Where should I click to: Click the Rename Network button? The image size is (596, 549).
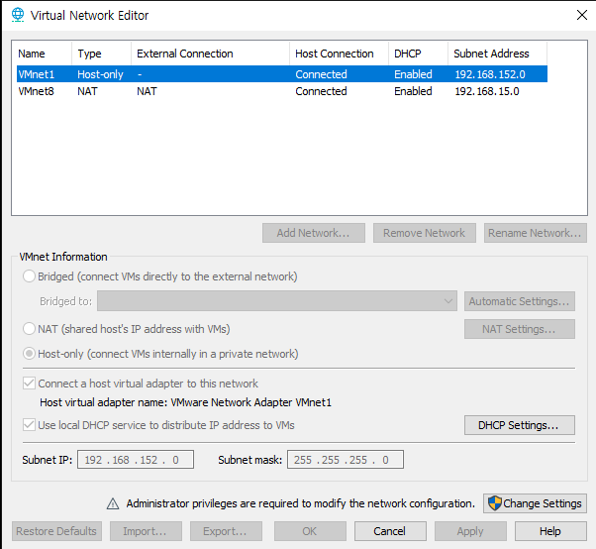(536, 233)
